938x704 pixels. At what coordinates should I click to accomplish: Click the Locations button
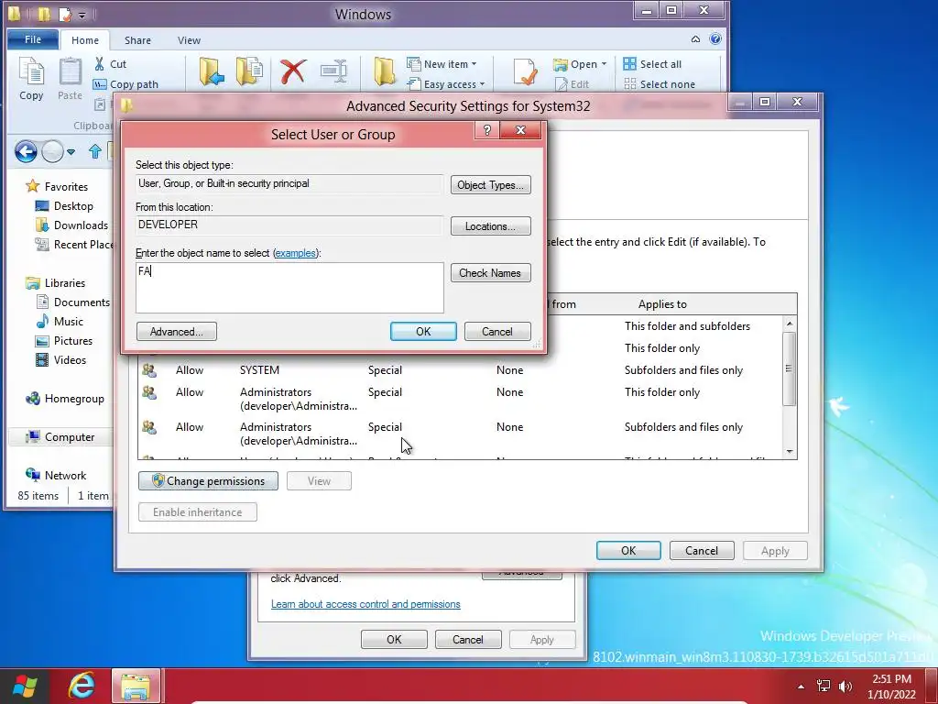(x=491, y=226)
